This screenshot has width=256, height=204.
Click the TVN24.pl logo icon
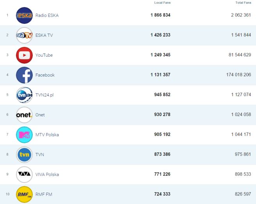pos(24,95)
